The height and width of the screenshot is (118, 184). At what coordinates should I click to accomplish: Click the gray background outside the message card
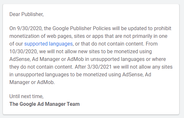92,2
